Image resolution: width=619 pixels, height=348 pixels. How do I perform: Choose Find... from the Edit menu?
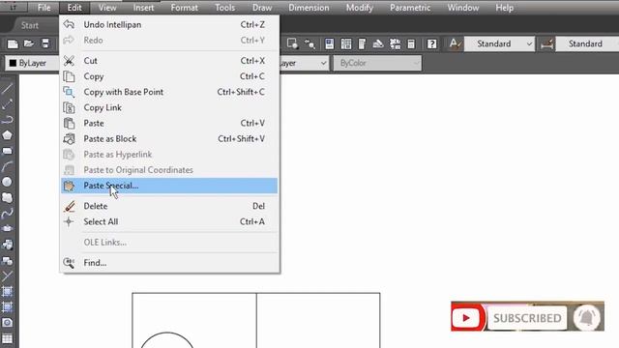(x=169, y=263)
